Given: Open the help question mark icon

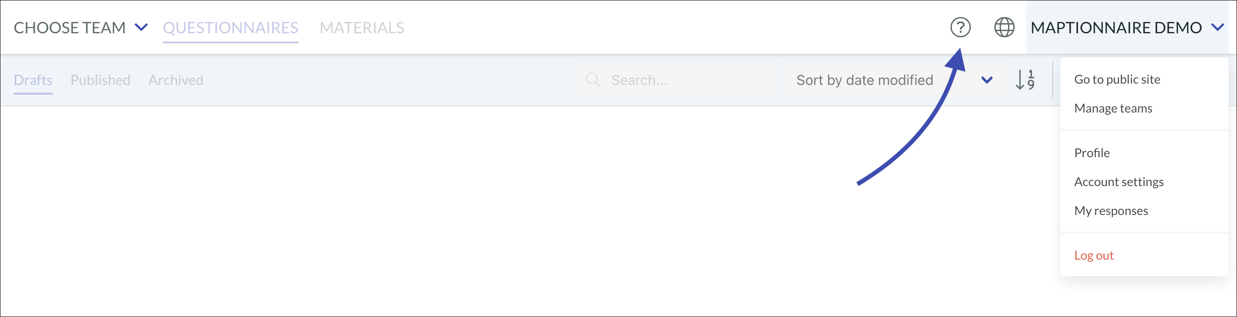Looking at the screenshot, I should tap(960, 27).
